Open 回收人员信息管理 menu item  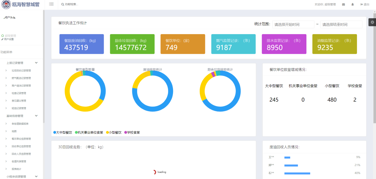pyautogui.click(x=21, y=154)
